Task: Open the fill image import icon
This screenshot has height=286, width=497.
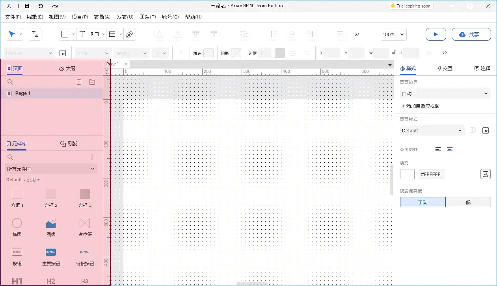Action: (486, 174)
